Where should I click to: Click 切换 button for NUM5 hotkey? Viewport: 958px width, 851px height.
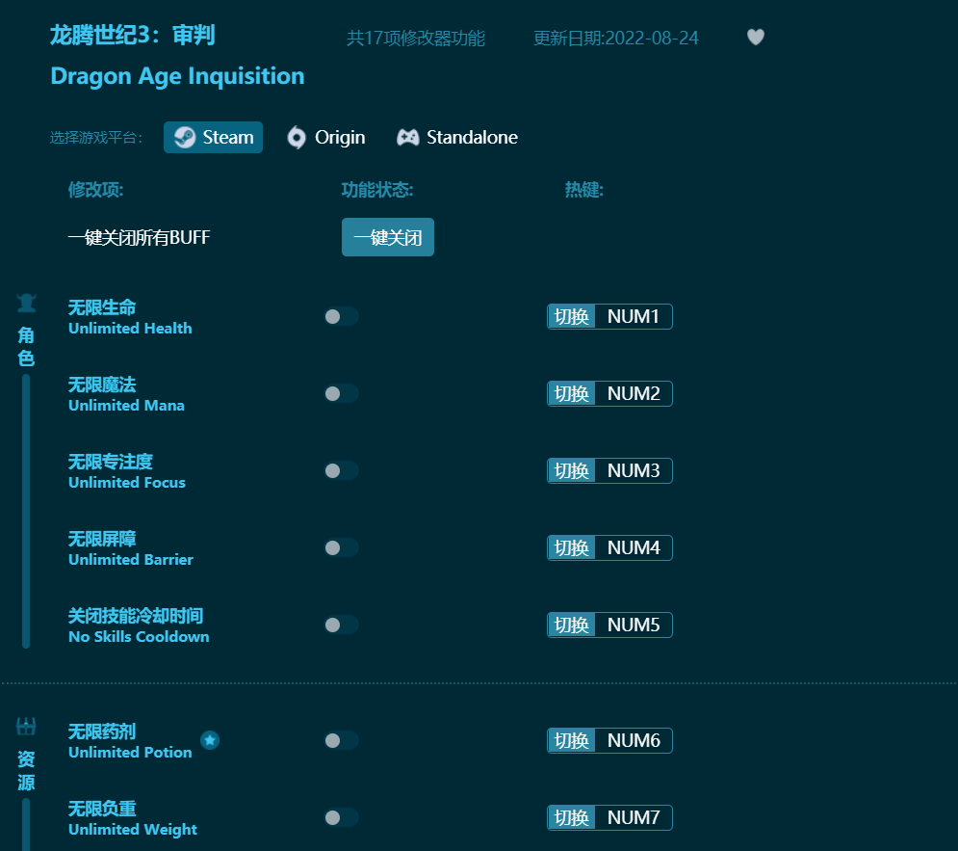click(x=572, y=625)
